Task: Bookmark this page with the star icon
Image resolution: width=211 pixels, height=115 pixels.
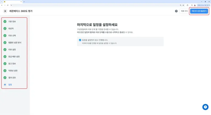Action: click(183, 5)
